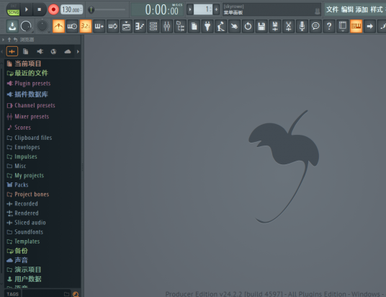The width and height of the screenshot is (386, 297).
Task: Arm recording with the red Record button
Action: (53, 9)
